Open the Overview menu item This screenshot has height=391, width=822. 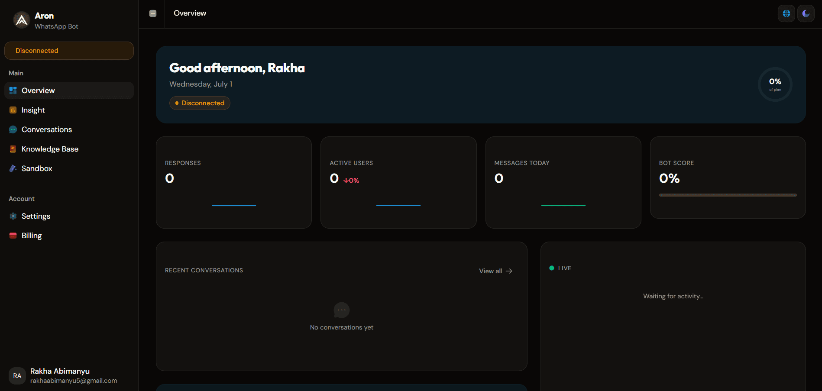click(x=69, y=90)
